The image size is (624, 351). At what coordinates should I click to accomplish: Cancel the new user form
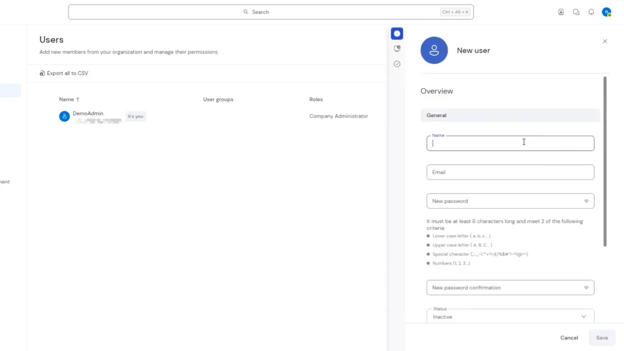coord(569,338)
